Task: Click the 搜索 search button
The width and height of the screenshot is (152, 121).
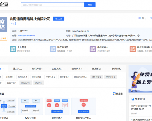Action: (90, 5)
